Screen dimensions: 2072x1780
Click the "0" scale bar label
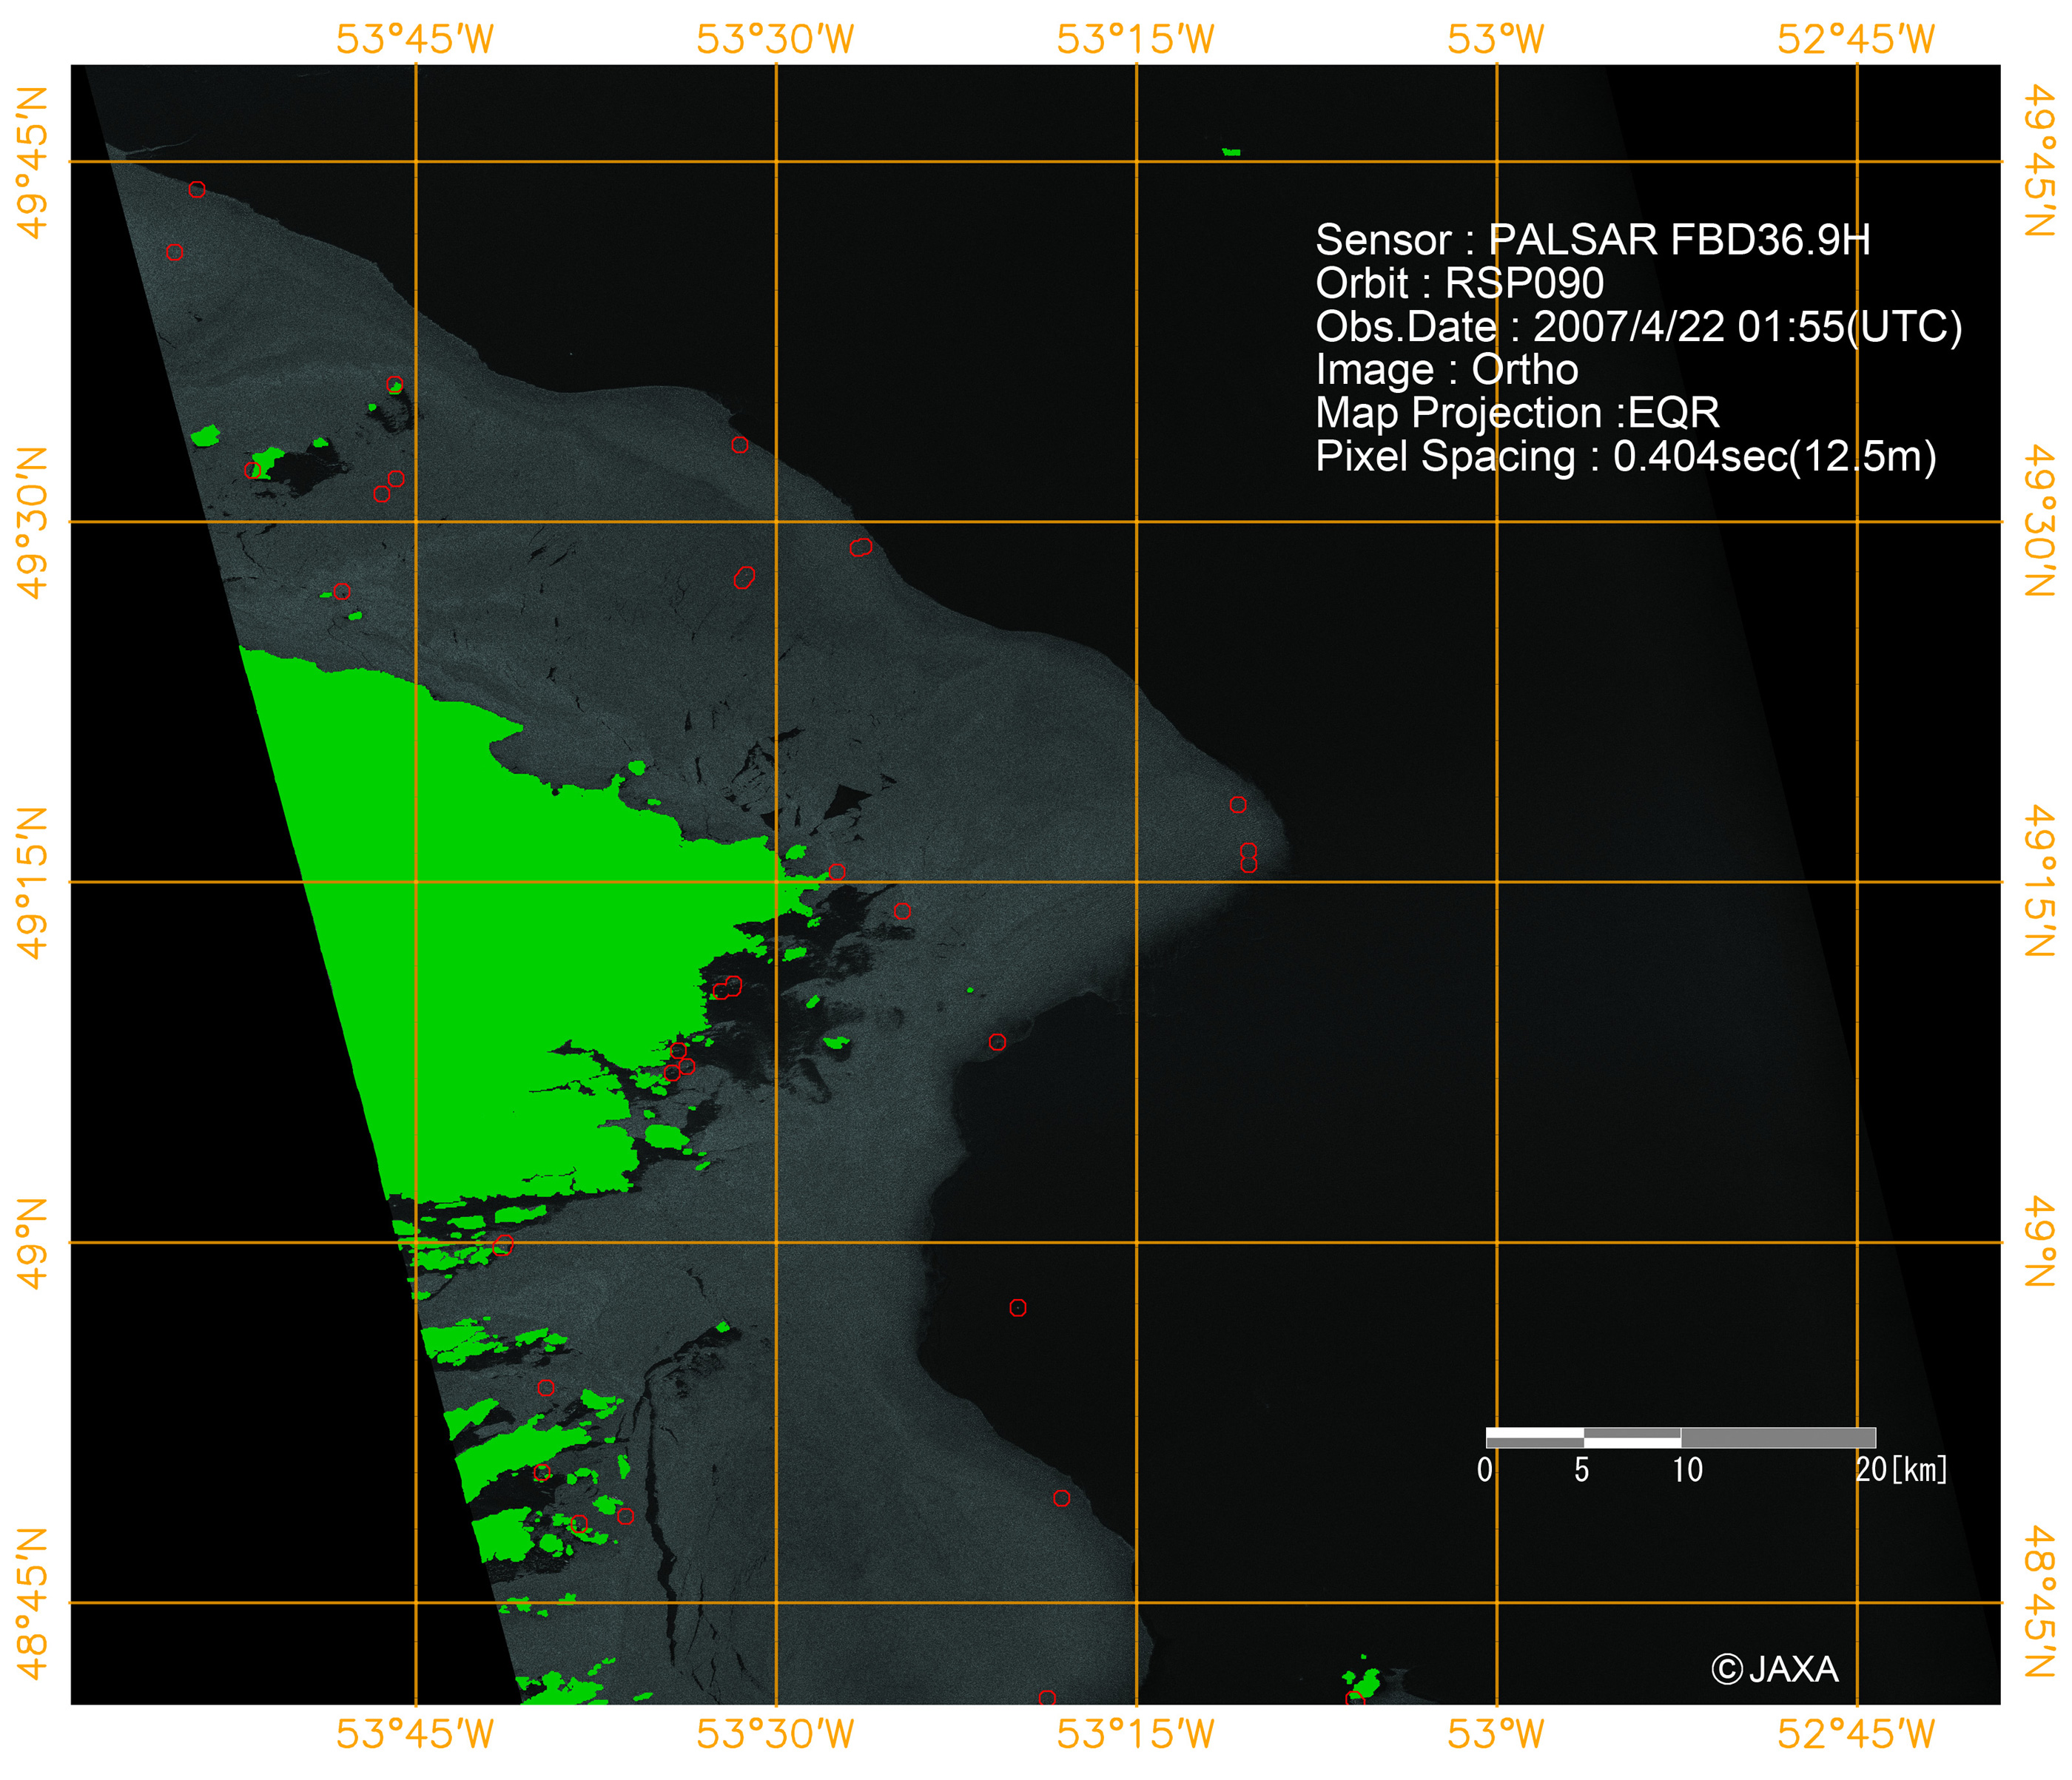(1485, 1469)
